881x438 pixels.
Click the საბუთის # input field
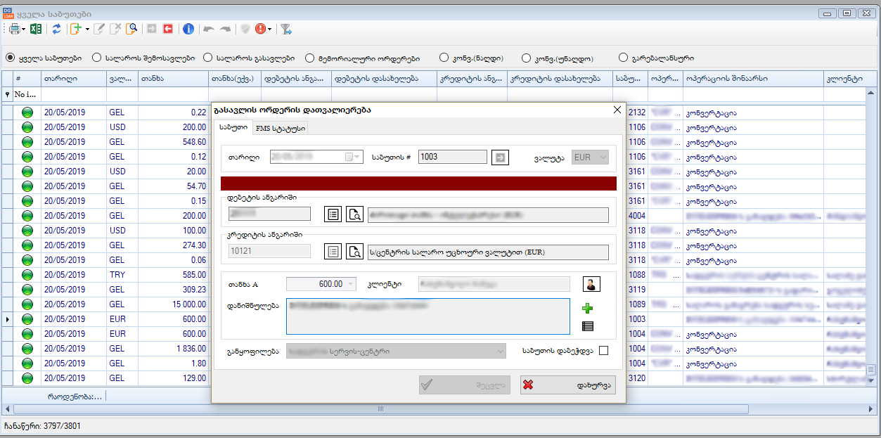[x=452, y=157]
